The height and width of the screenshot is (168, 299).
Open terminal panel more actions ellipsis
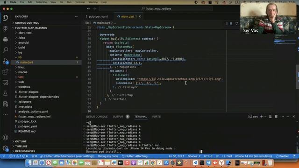282,116
